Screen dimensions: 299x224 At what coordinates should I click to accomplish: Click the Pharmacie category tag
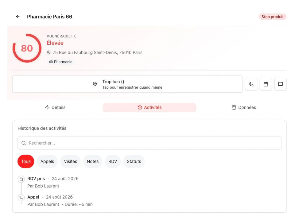61,62
